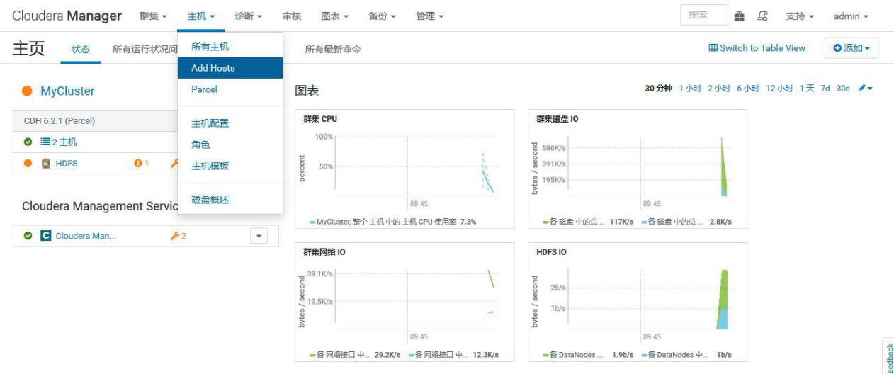The width and height of the screenshot is (894, 374).
Task: Open the 诊断 dropdown menu
Action: point(249,16)
